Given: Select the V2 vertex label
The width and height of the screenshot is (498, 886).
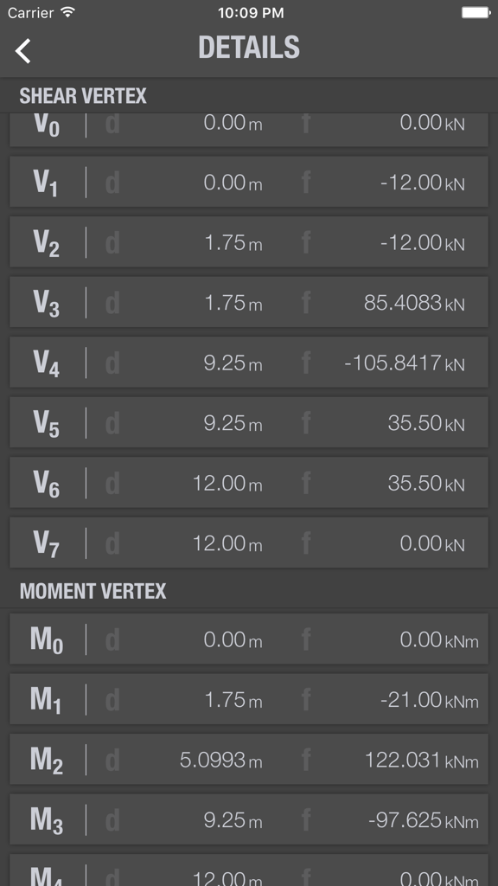Looking at the screenshot, I should [x=48, y=242].
